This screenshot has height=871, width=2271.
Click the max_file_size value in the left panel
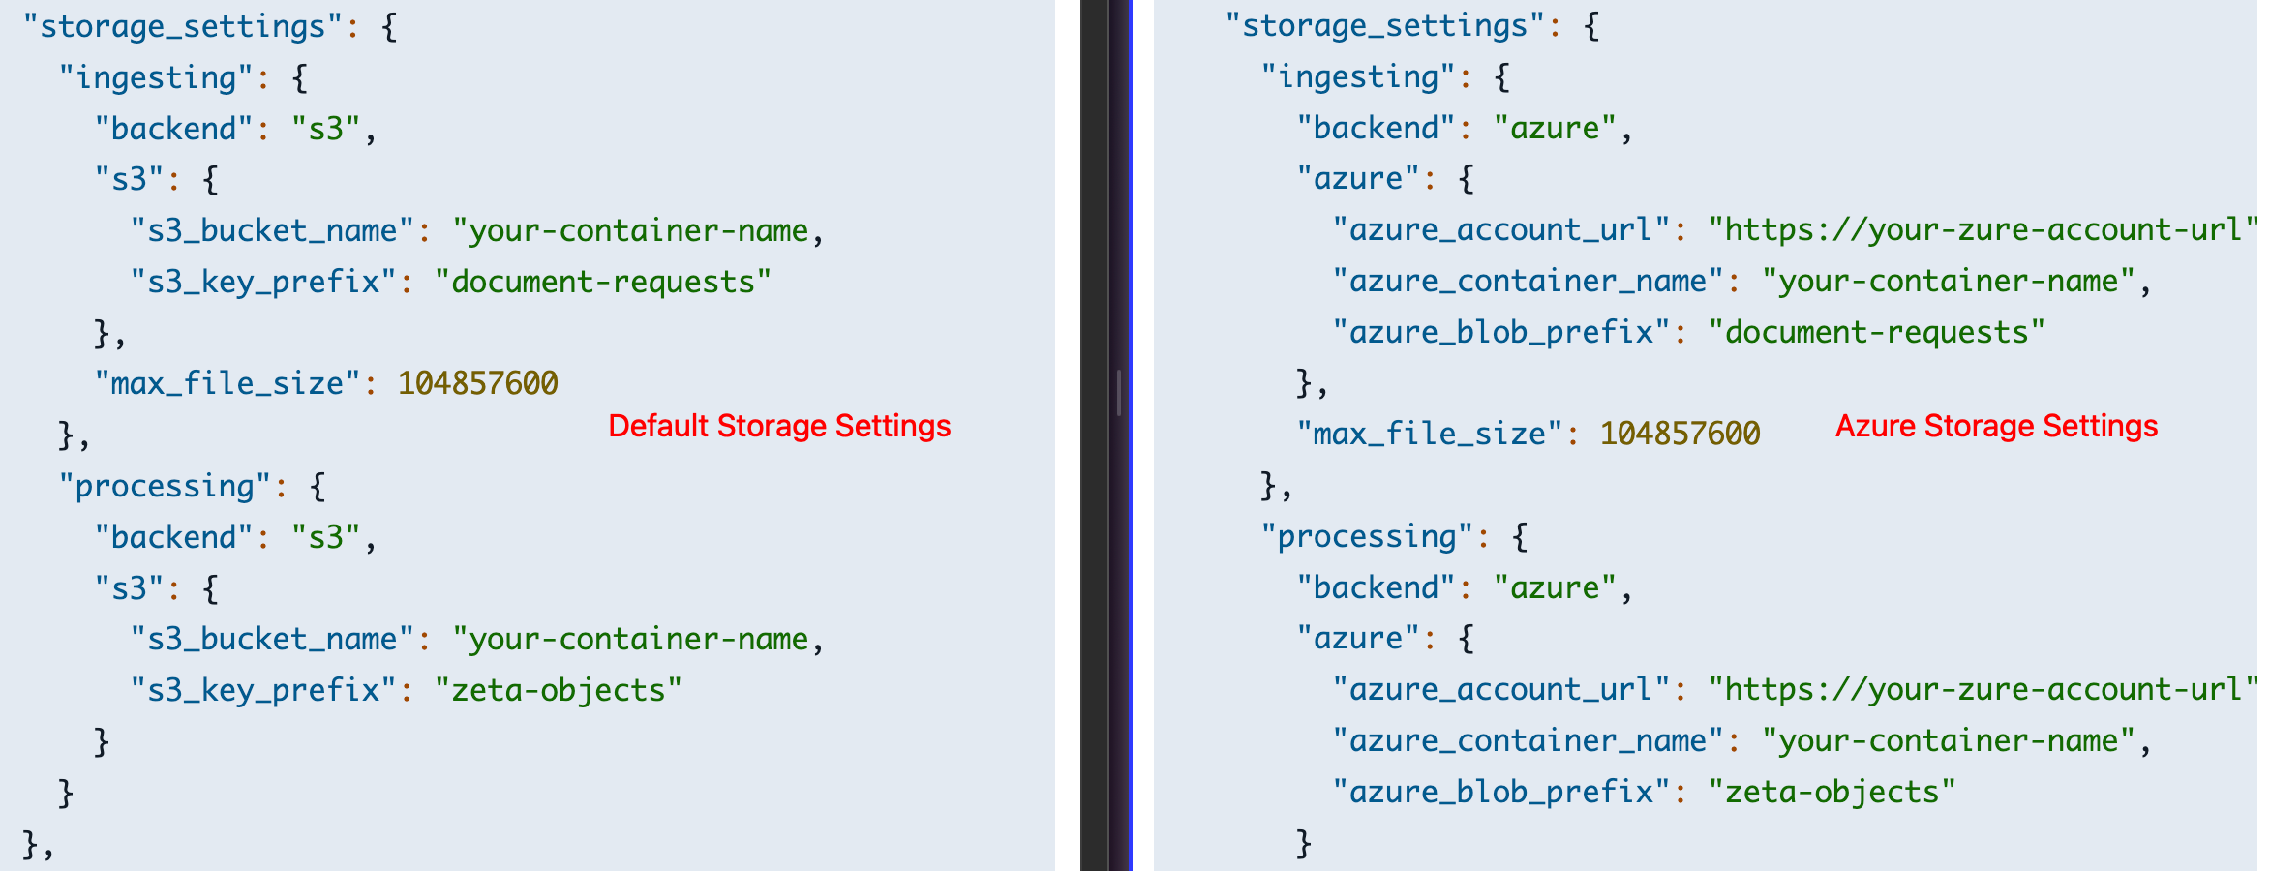tap(477, 383)
